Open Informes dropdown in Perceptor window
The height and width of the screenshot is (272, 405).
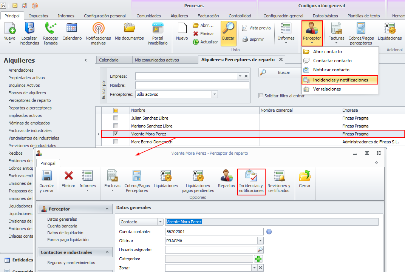coord(88,180)
